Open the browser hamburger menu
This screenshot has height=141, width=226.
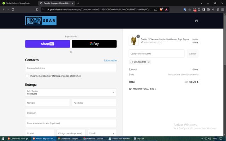(x=222, y=10)
